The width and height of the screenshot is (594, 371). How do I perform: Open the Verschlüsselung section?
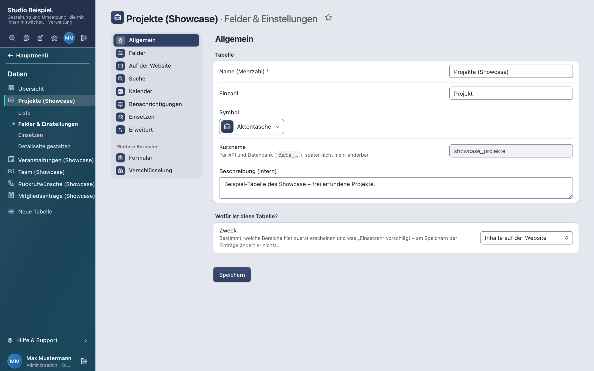(x=156, y=170)
